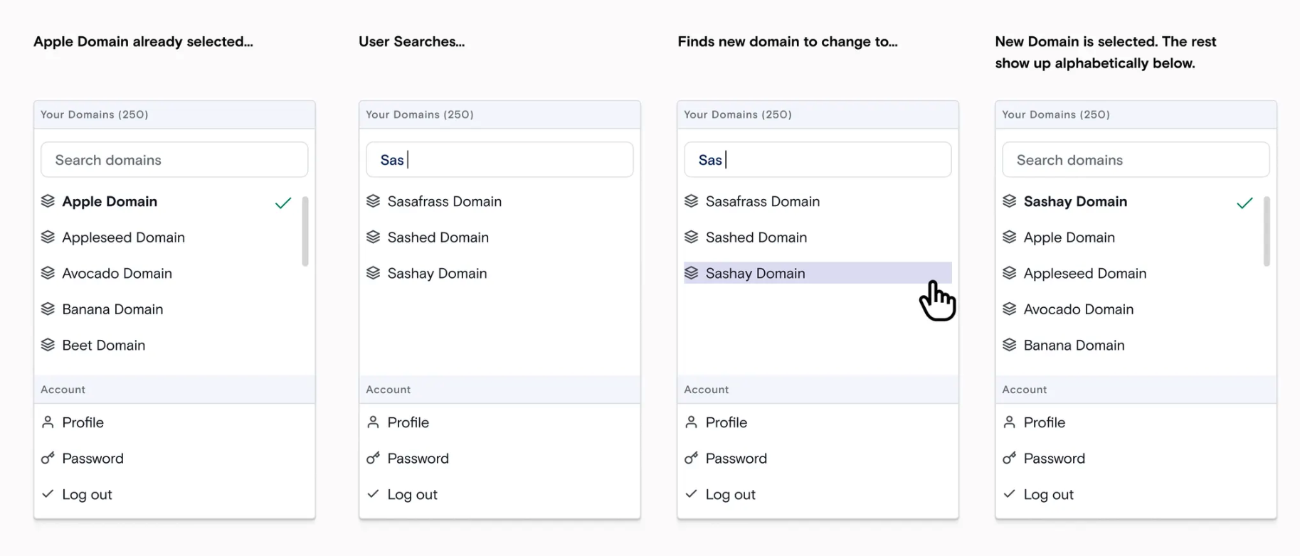The height and width of the screenshot is (556, 1300).
Task: Click the green checkmark next to Apple Domain
Action: [283, 203]
